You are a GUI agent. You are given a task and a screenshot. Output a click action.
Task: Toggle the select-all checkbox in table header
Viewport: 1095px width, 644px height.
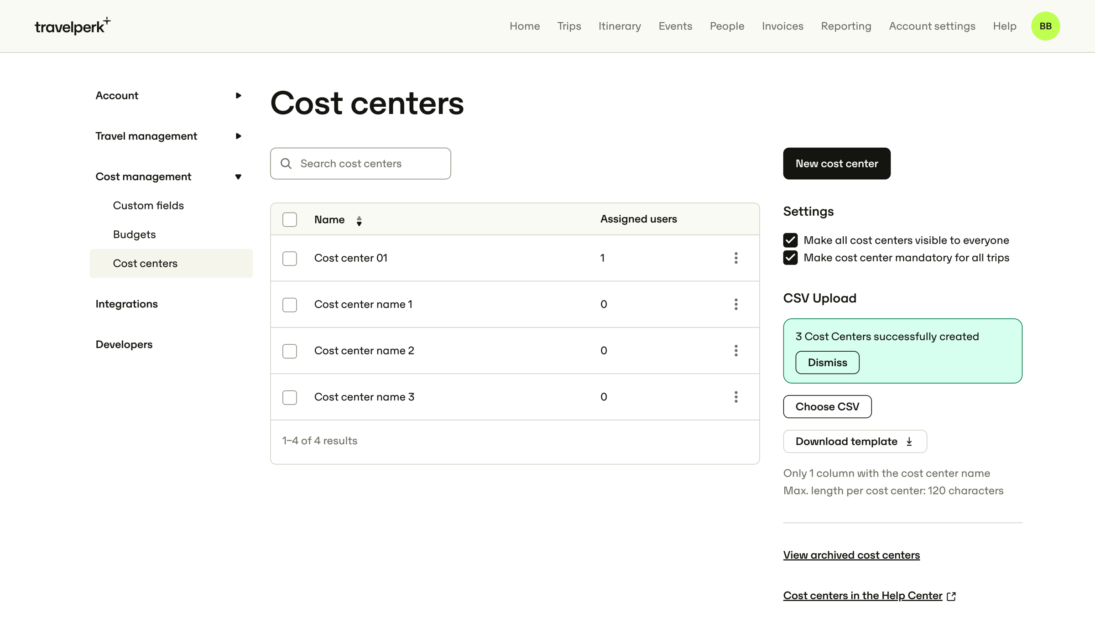tap(290, 219)
